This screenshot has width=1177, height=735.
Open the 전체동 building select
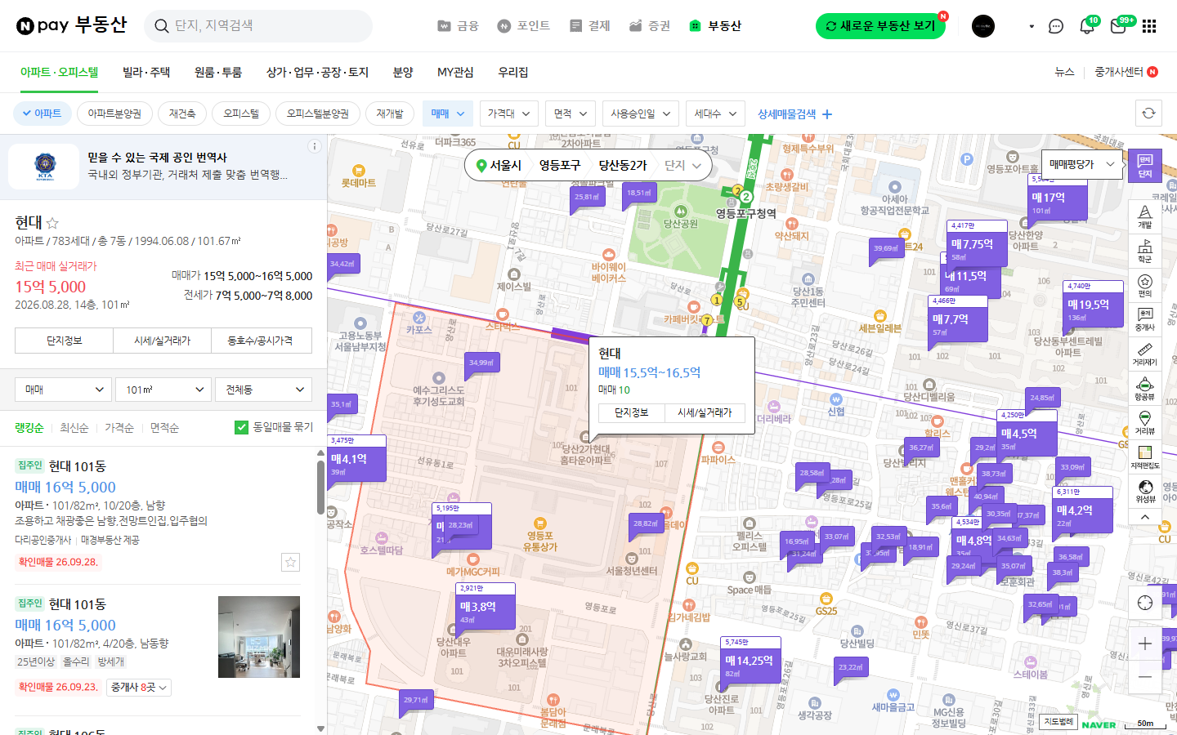click(x=264, y=390)
